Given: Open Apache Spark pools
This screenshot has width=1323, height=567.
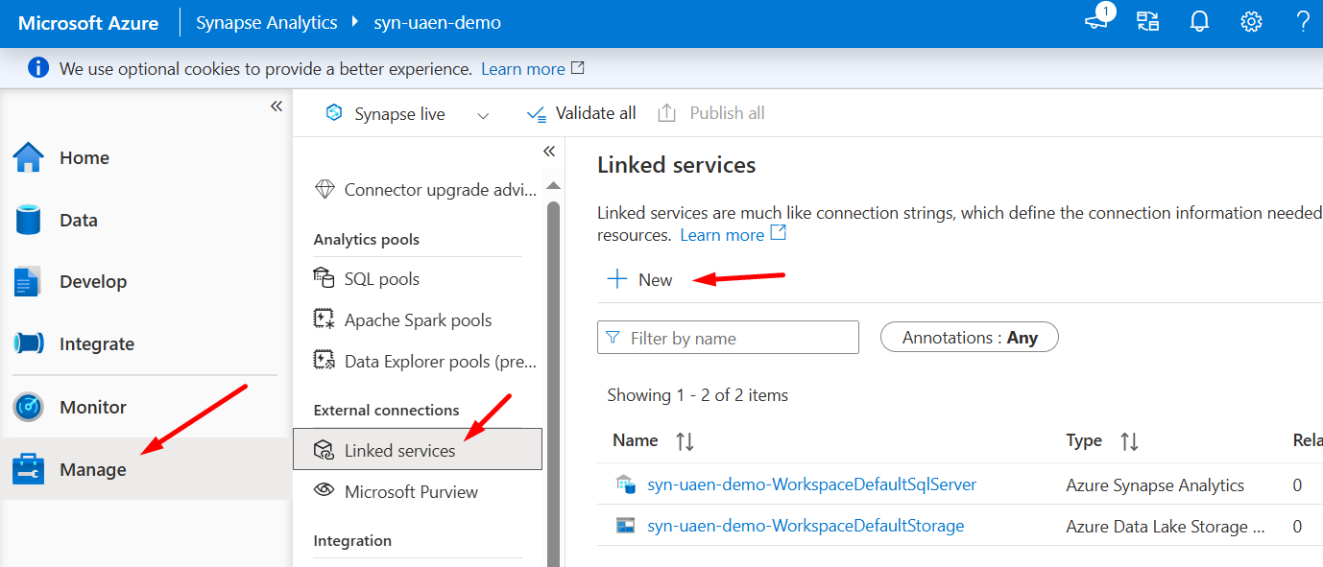Looking at the screenshot, I should (418, 319).
